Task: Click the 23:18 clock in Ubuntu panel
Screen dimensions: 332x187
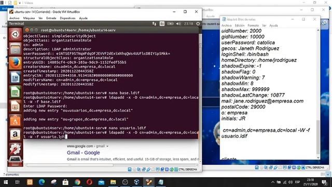Action: coord(188,23)
